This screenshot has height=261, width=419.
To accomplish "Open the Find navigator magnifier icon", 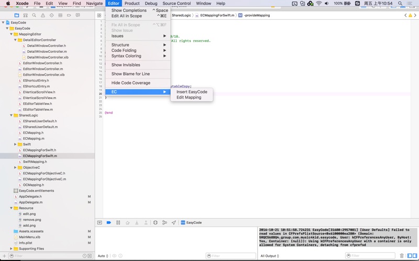I will (x=34, y=15).
